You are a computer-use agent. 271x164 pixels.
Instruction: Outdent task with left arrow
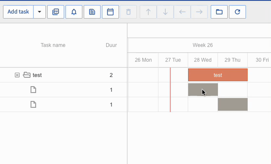click(x=182, y=12)
